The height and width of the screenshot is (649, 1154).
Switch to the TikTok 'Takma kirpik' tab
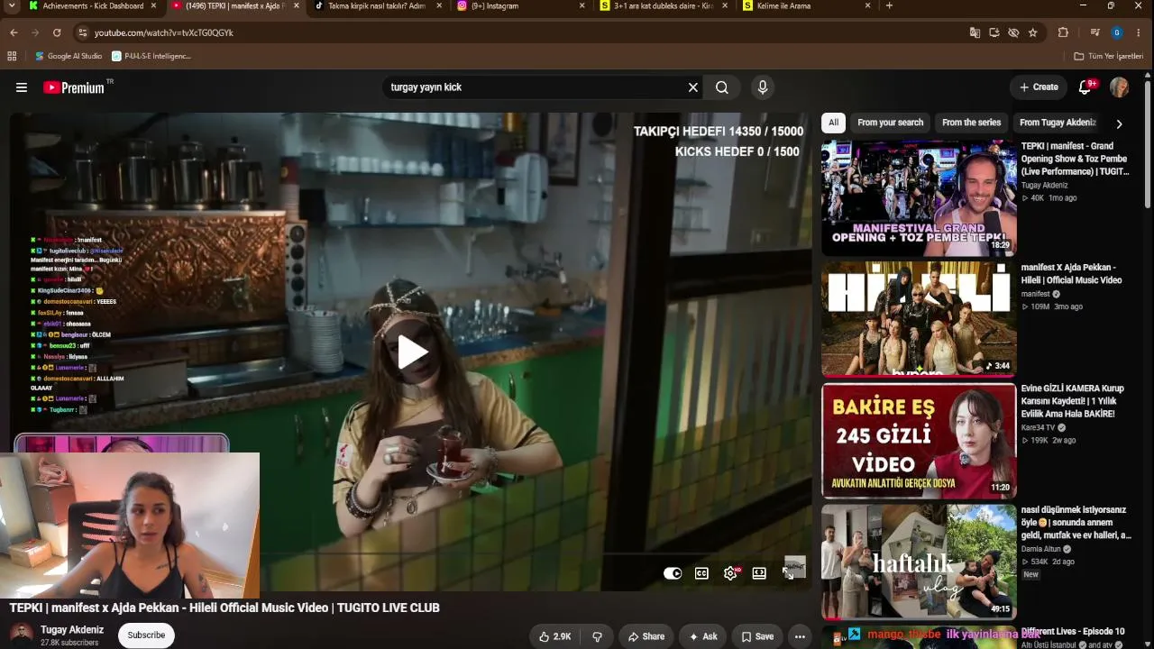[x=377, y=5]
